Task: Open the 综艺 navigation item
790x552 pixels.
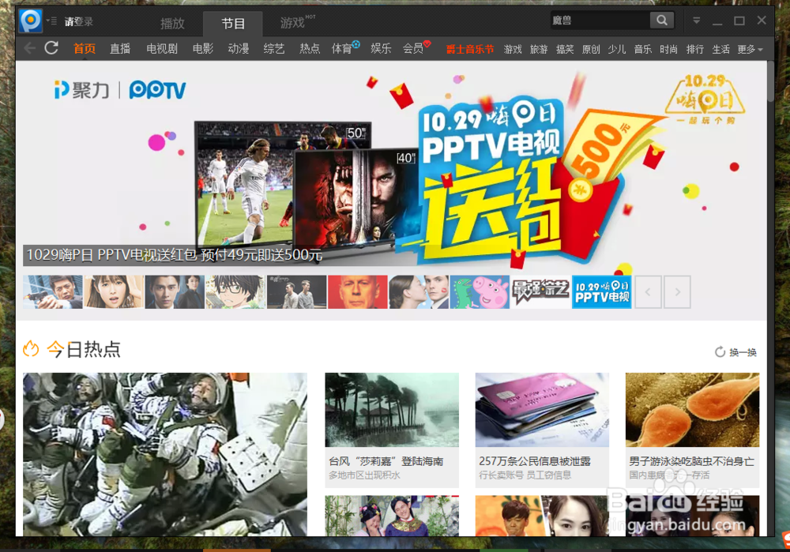Action: [274, 49]
